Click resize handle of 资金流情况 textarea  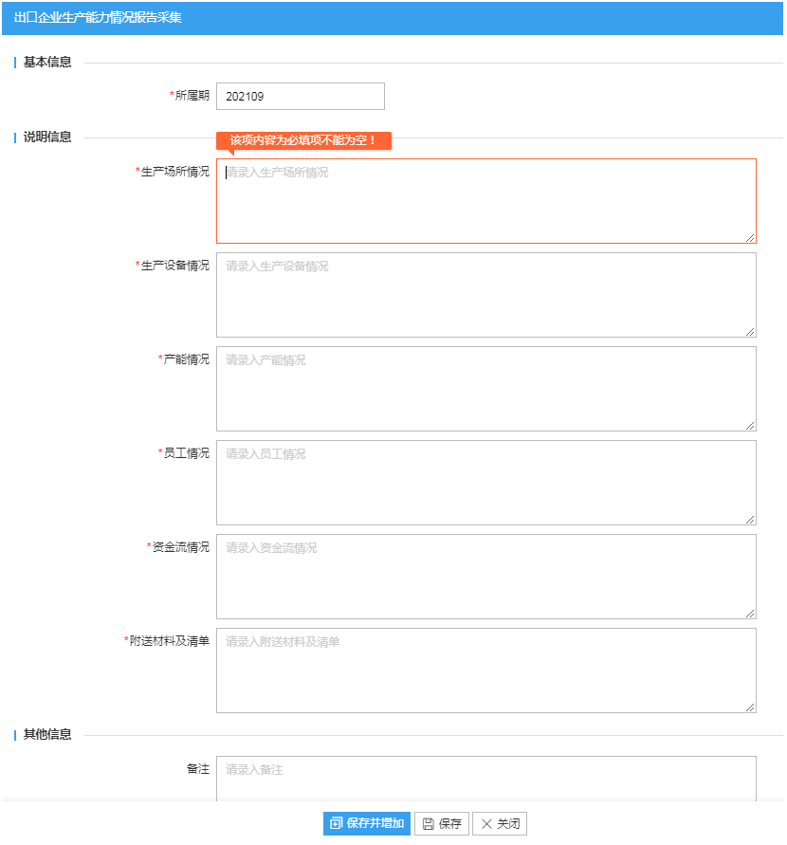tap(750, 614)
